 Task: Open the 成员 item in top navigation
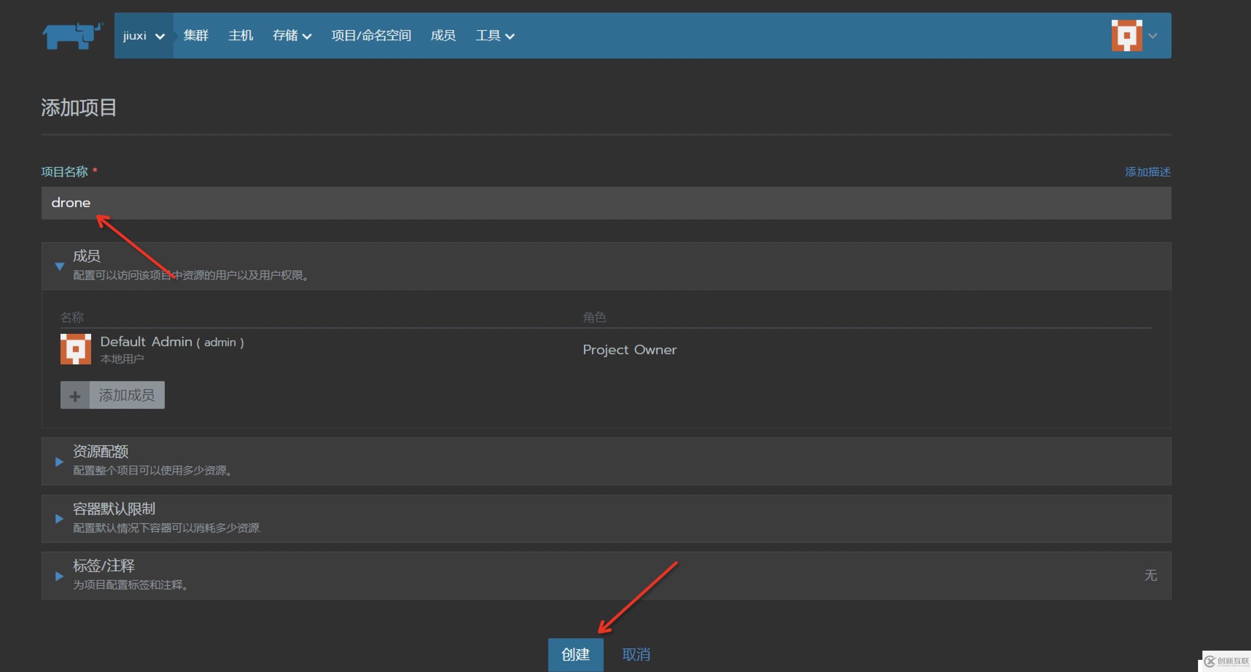point(443,36)
